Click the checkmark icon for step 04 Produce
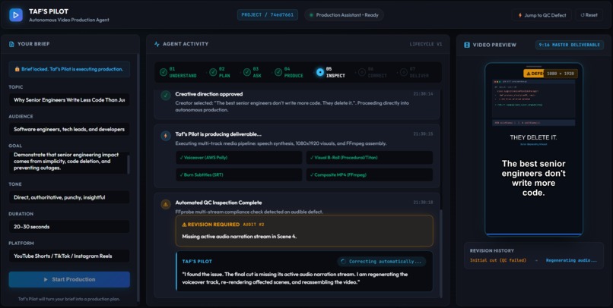The height and width of the screenshot is (308, 613). tap(278, 72)
